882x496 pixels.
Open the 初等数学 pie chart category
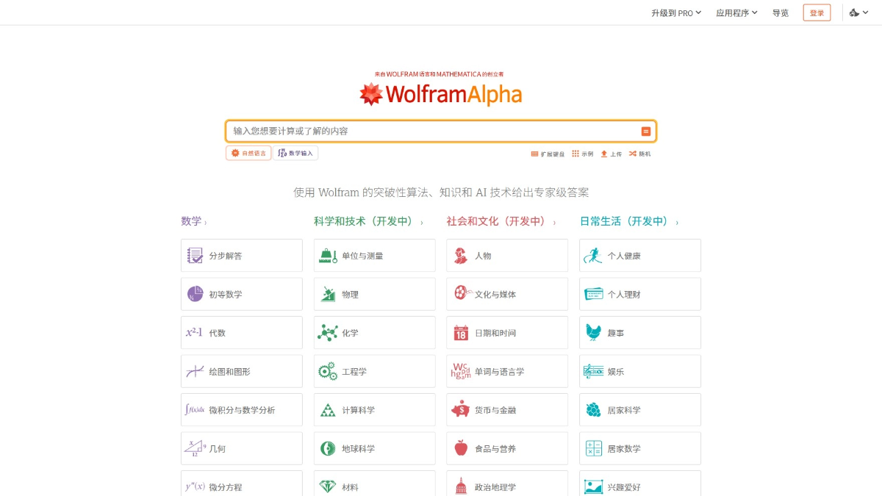click(x=242, y=294)
